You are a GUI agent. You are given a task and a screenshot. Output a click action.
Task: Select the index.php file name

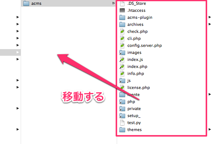pos(137,66)
